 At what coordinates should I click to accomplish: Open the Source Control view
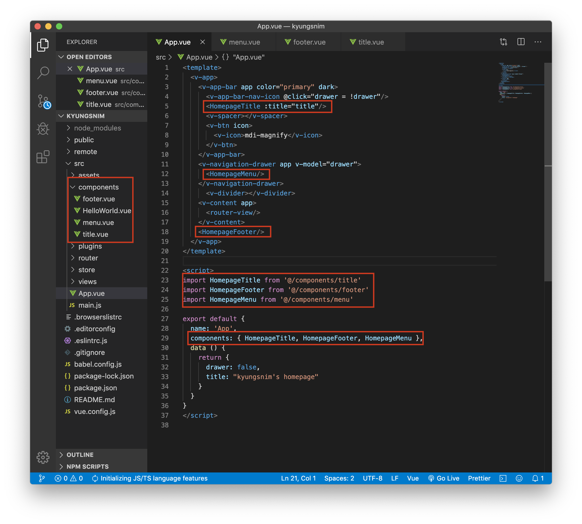click(x=44, y=101)
